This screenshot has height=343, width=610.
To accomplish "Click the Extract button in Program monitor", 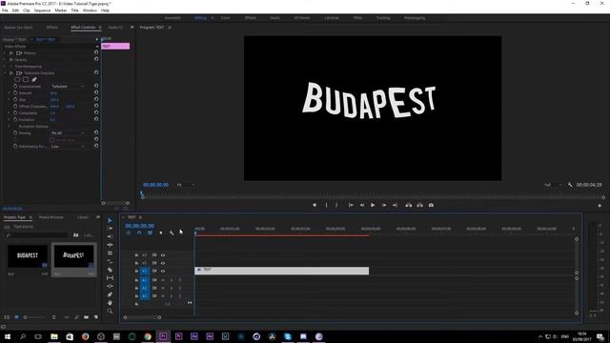I will click(419, 205).
